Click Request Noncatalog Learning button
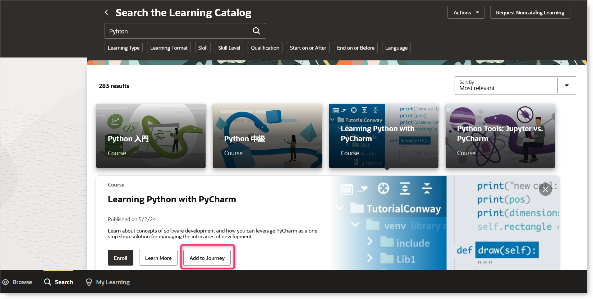This screenshot has width=593, height=299. (530, 13)
